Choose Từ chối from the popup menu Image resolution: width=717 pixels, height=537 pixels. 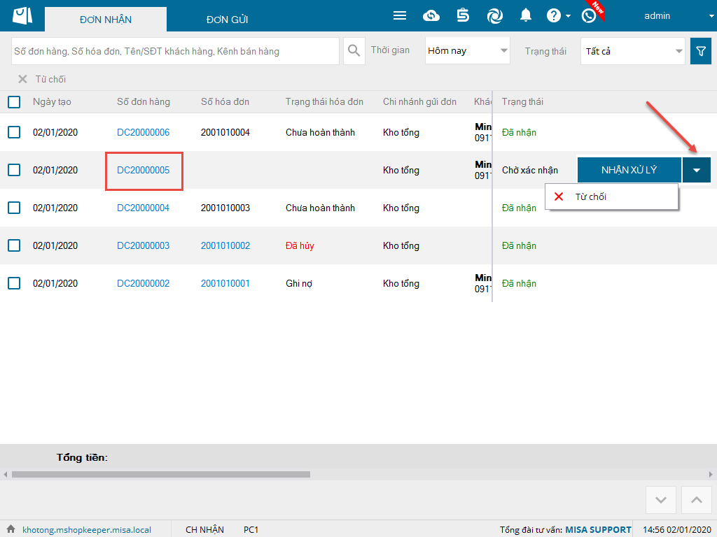(590, 196)
